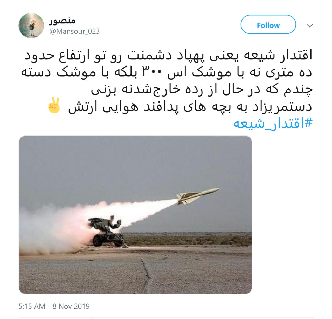Open Mansour's round profile avatar
332x319 pixels.
click(x=31, y=25)
